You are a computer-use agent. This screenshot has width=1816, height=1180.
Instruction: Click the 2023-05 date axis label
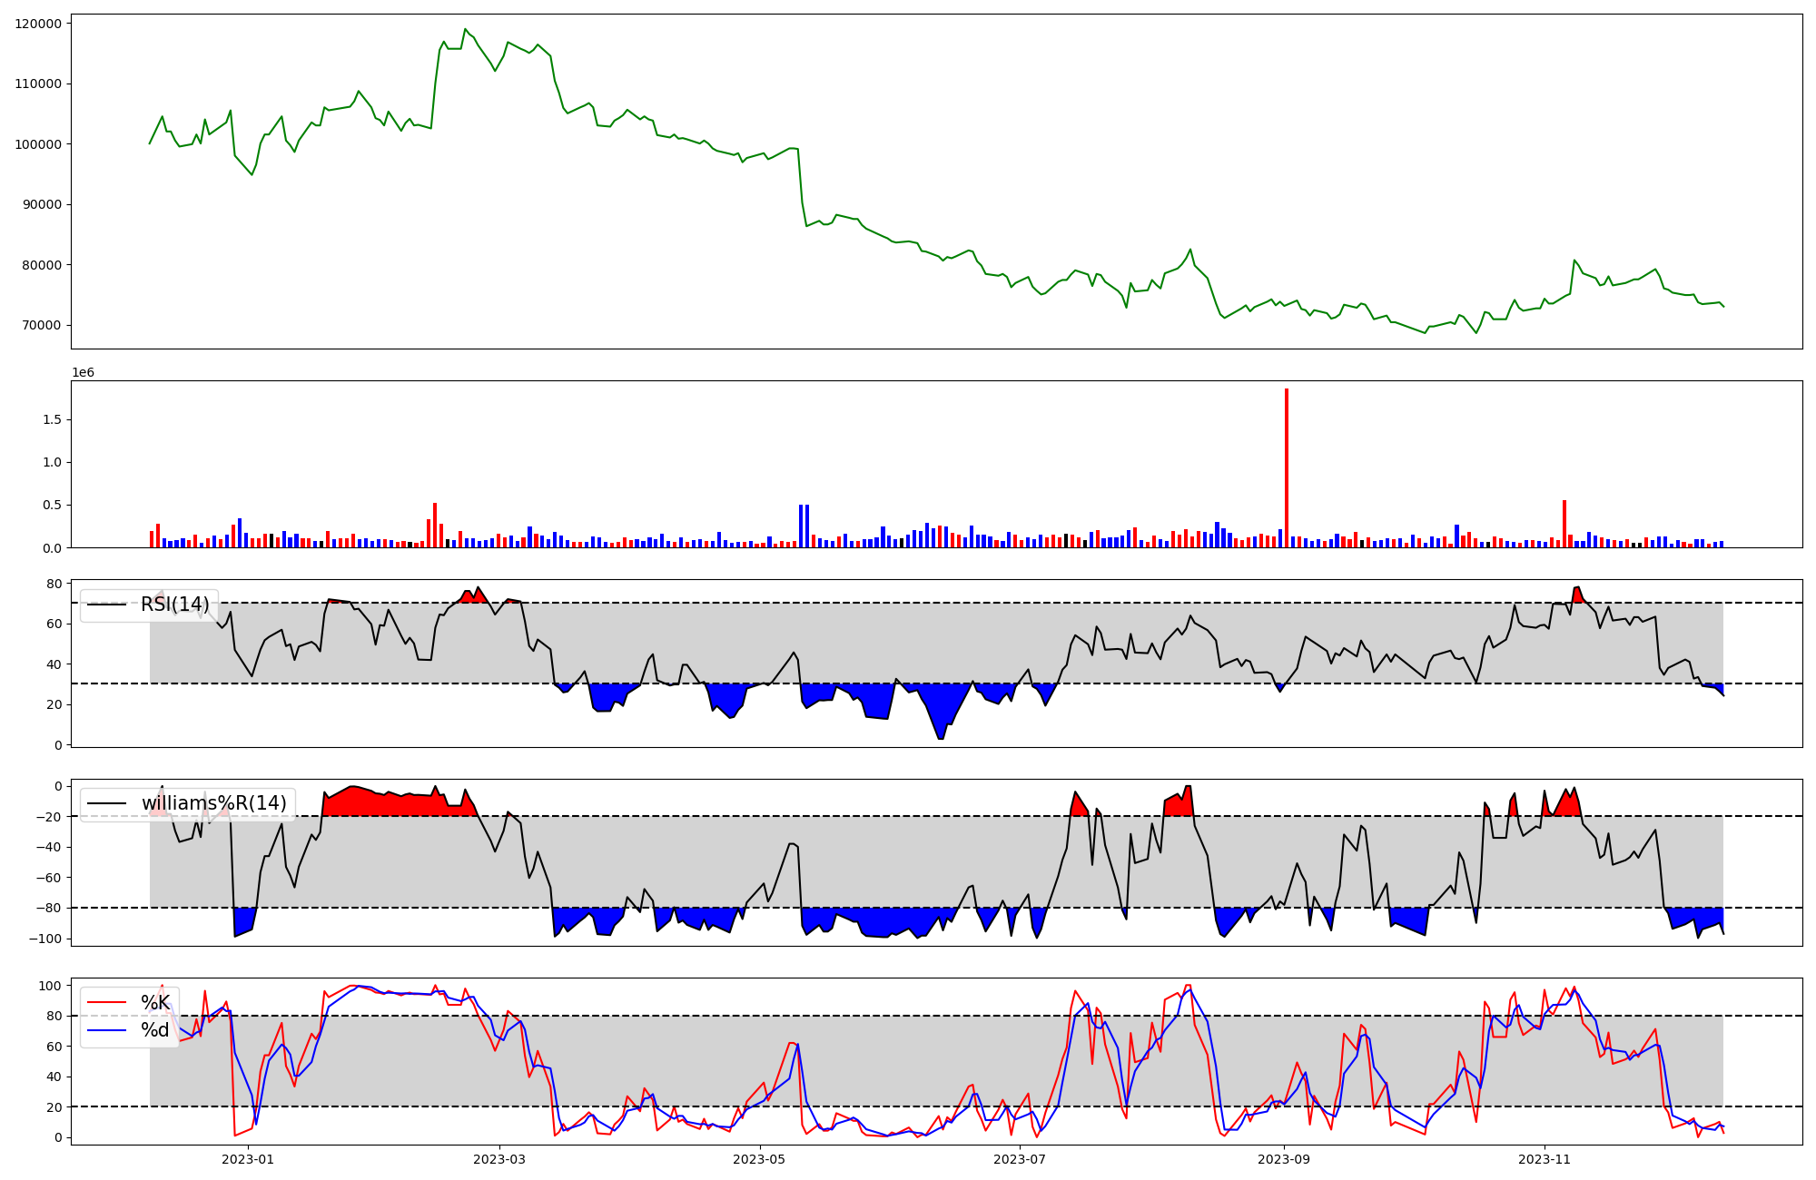click(x=759, y=1159)
